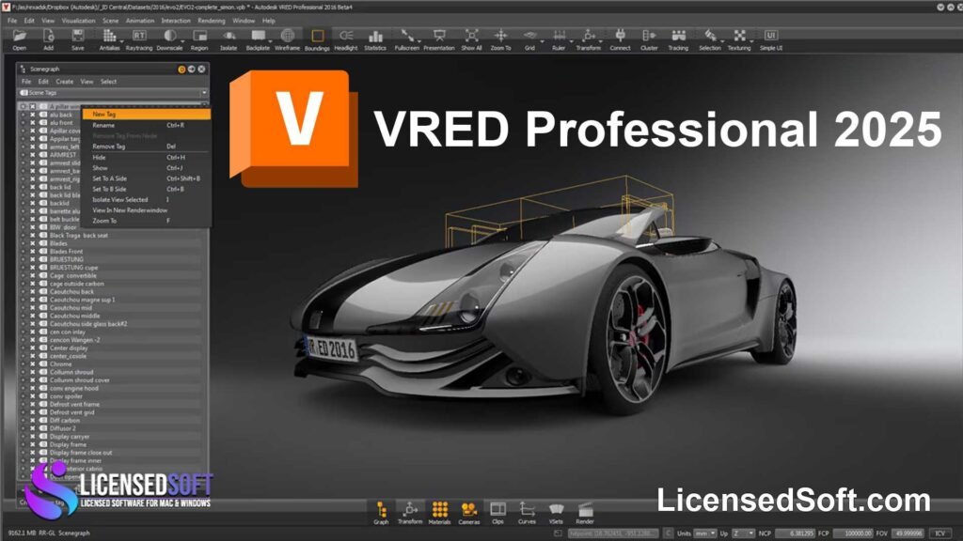Expand the center_cosole row
The height and width of the screenshot is (541, 963).
24,356
